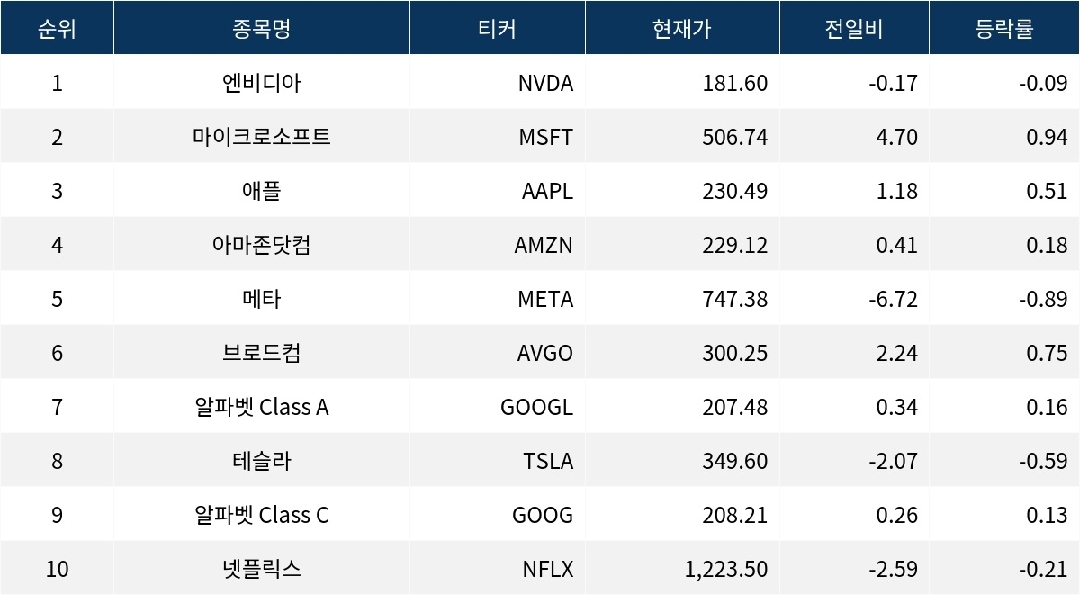Select the 브로드컴 stock name
1080x595 pixels.
pyautogui.click(x=261, y=353)
